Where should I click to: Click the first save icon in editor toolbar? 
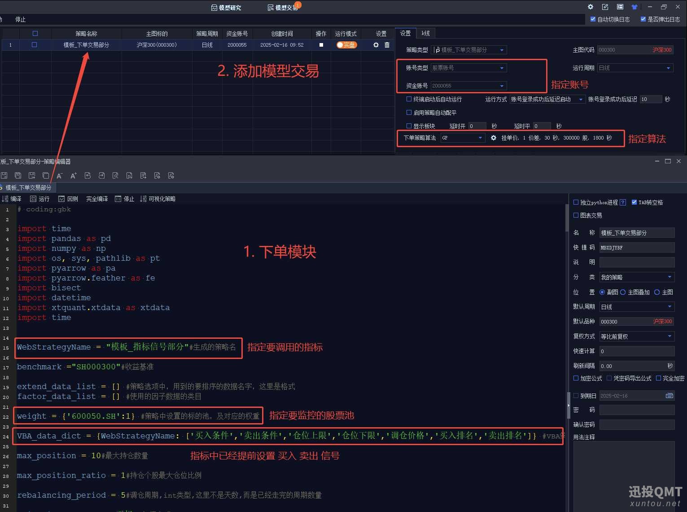click(x=4, y=175)
